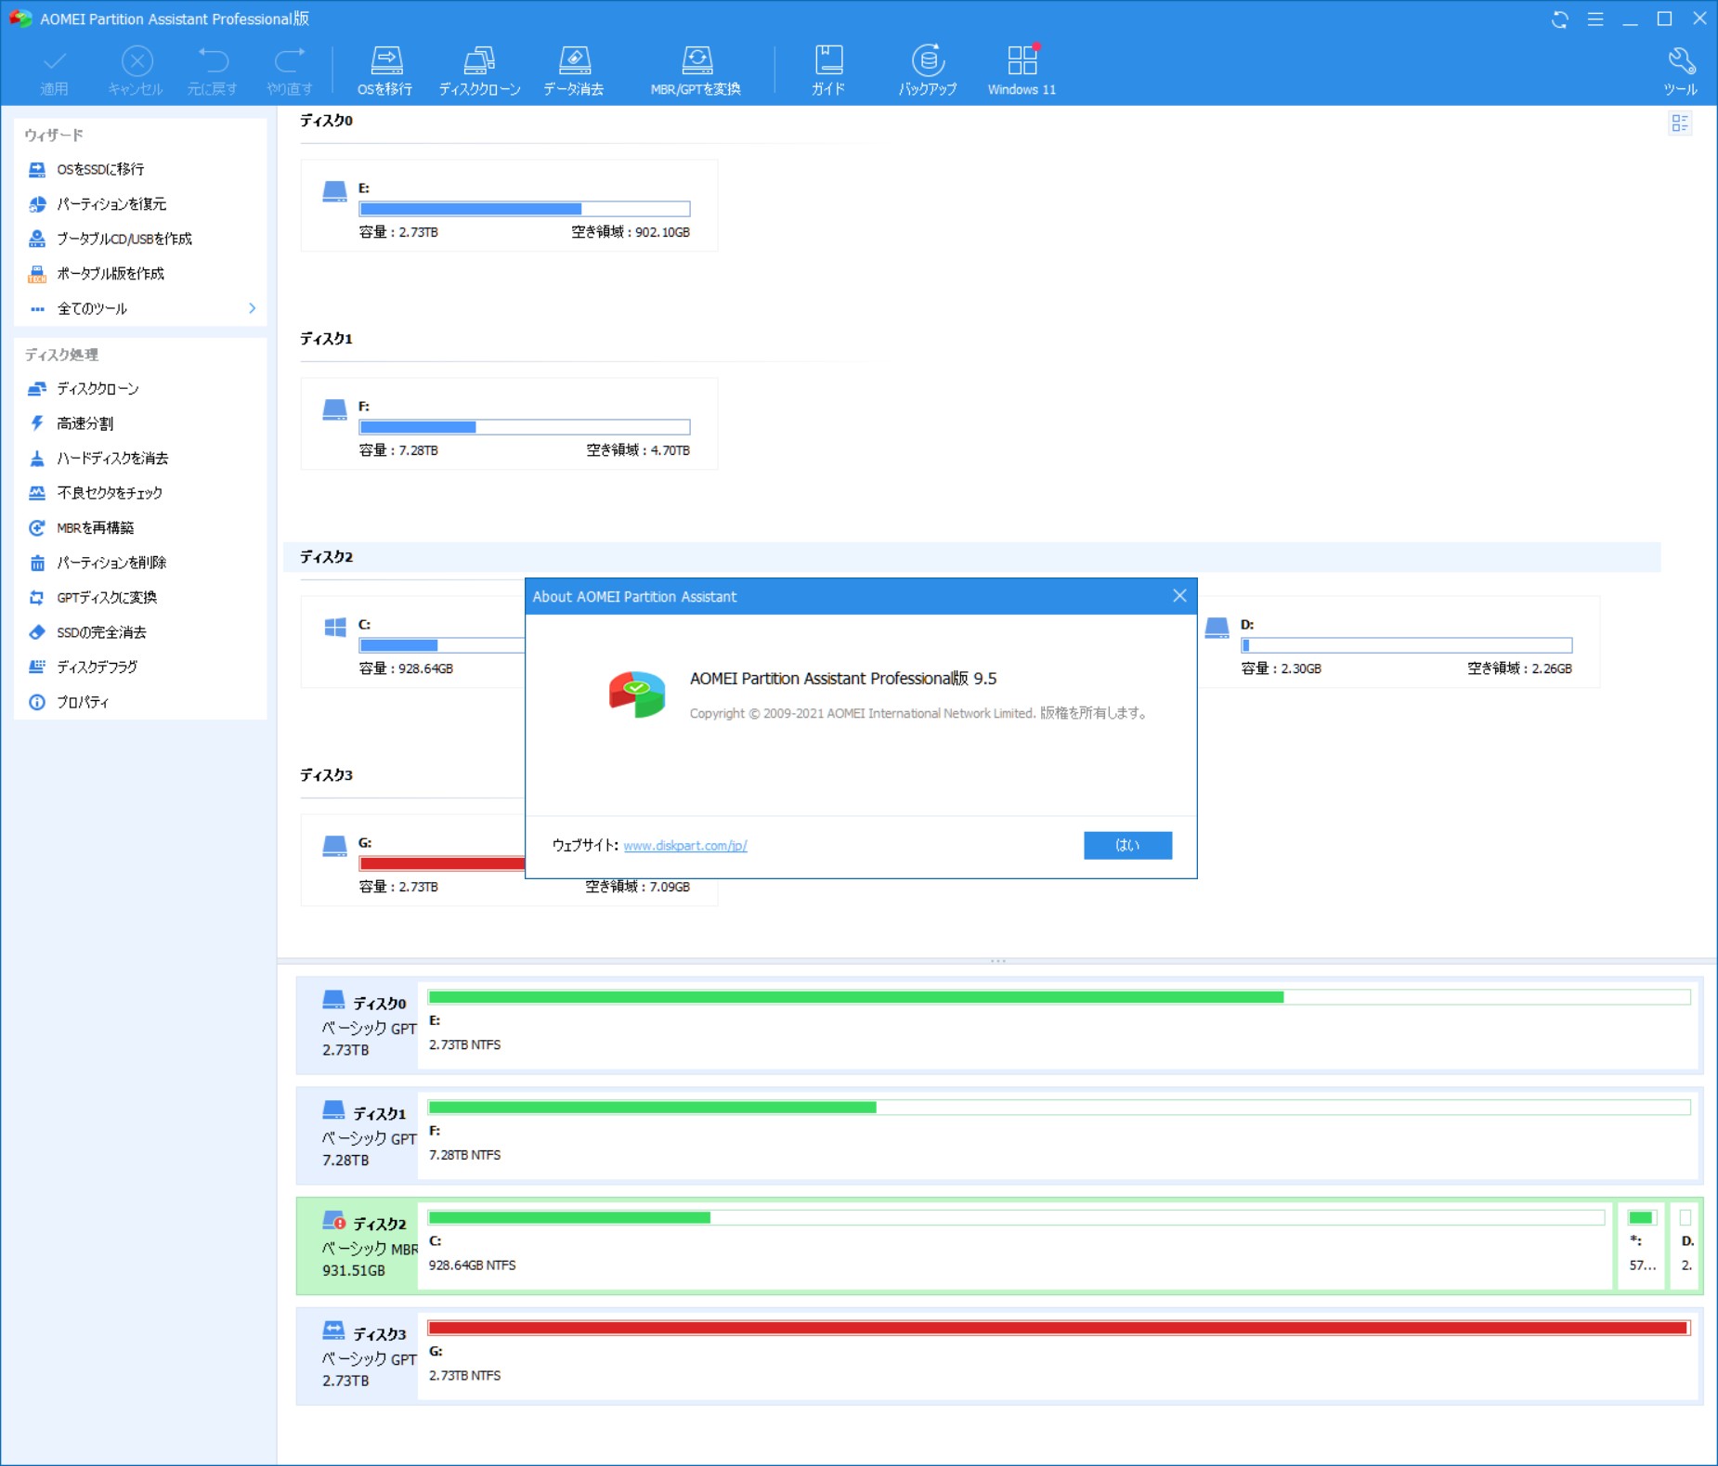Open 不良セクタをチェック from the disk operations list

pyautogui.click(x=109, y=493)
